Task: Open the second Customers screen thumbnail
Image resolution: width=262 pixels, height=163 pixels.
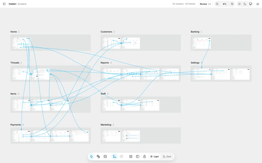Action: (x=131, y=43)
